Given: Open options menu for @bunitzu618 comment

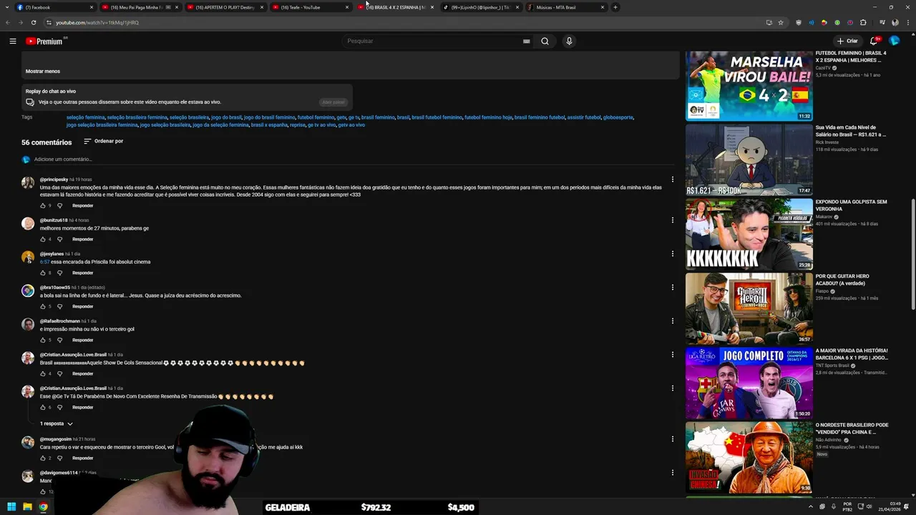Looking at the screenshot, I should (672, 220).
